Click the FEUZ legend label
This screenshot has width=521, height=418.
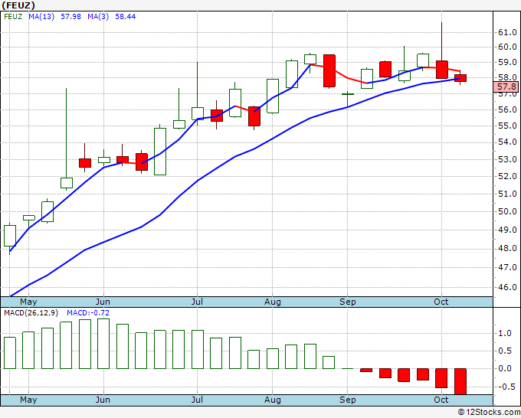(13, 17)
